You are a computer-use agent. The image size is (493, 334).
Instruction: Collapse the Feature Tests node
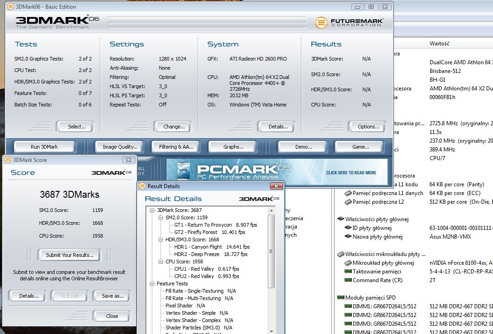(152, 284)
